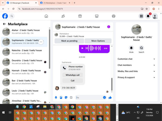Open the purple conversation information icon
Image resolution: width=162 pixels, height=121 pixels.
[109, 27]
